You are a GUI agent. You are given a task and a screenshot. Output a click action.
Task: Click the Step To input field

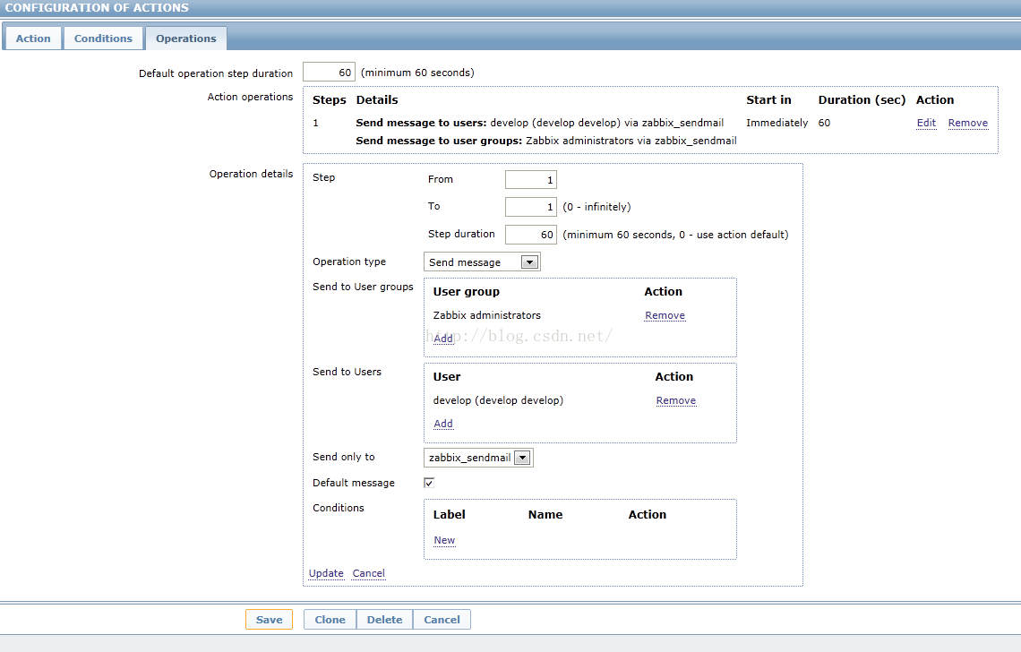531,207
